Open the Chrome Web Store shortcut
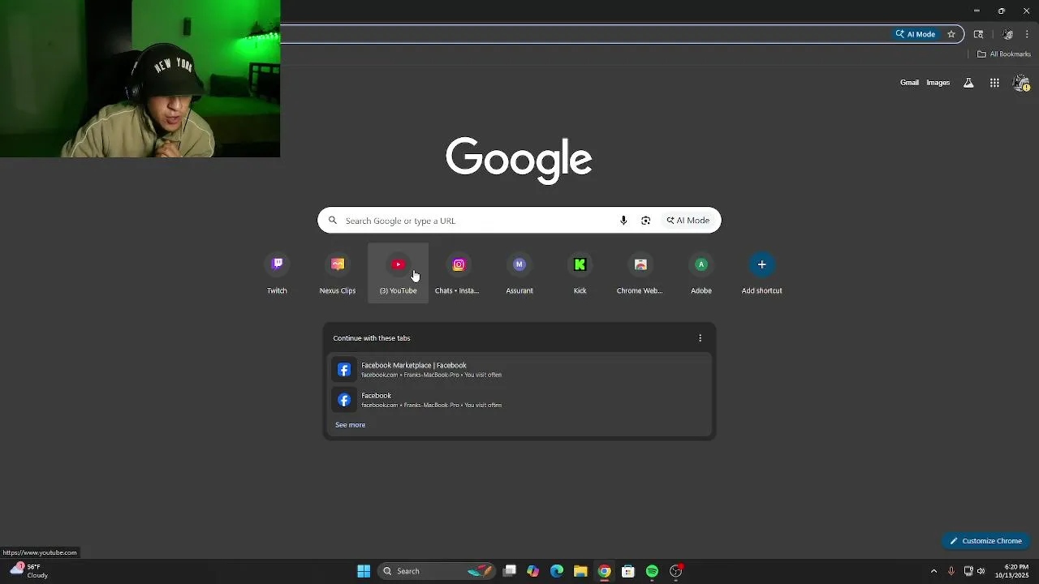The width and height of the screenshot is (1039, 584). click(x=640, y=273)
